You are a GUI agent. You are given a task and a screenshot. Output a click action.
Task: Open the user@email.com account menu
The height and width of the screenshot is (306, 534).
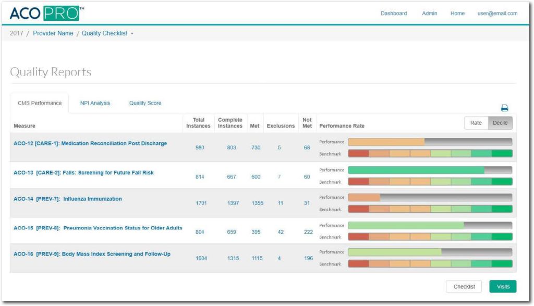(x=497, y=14)
